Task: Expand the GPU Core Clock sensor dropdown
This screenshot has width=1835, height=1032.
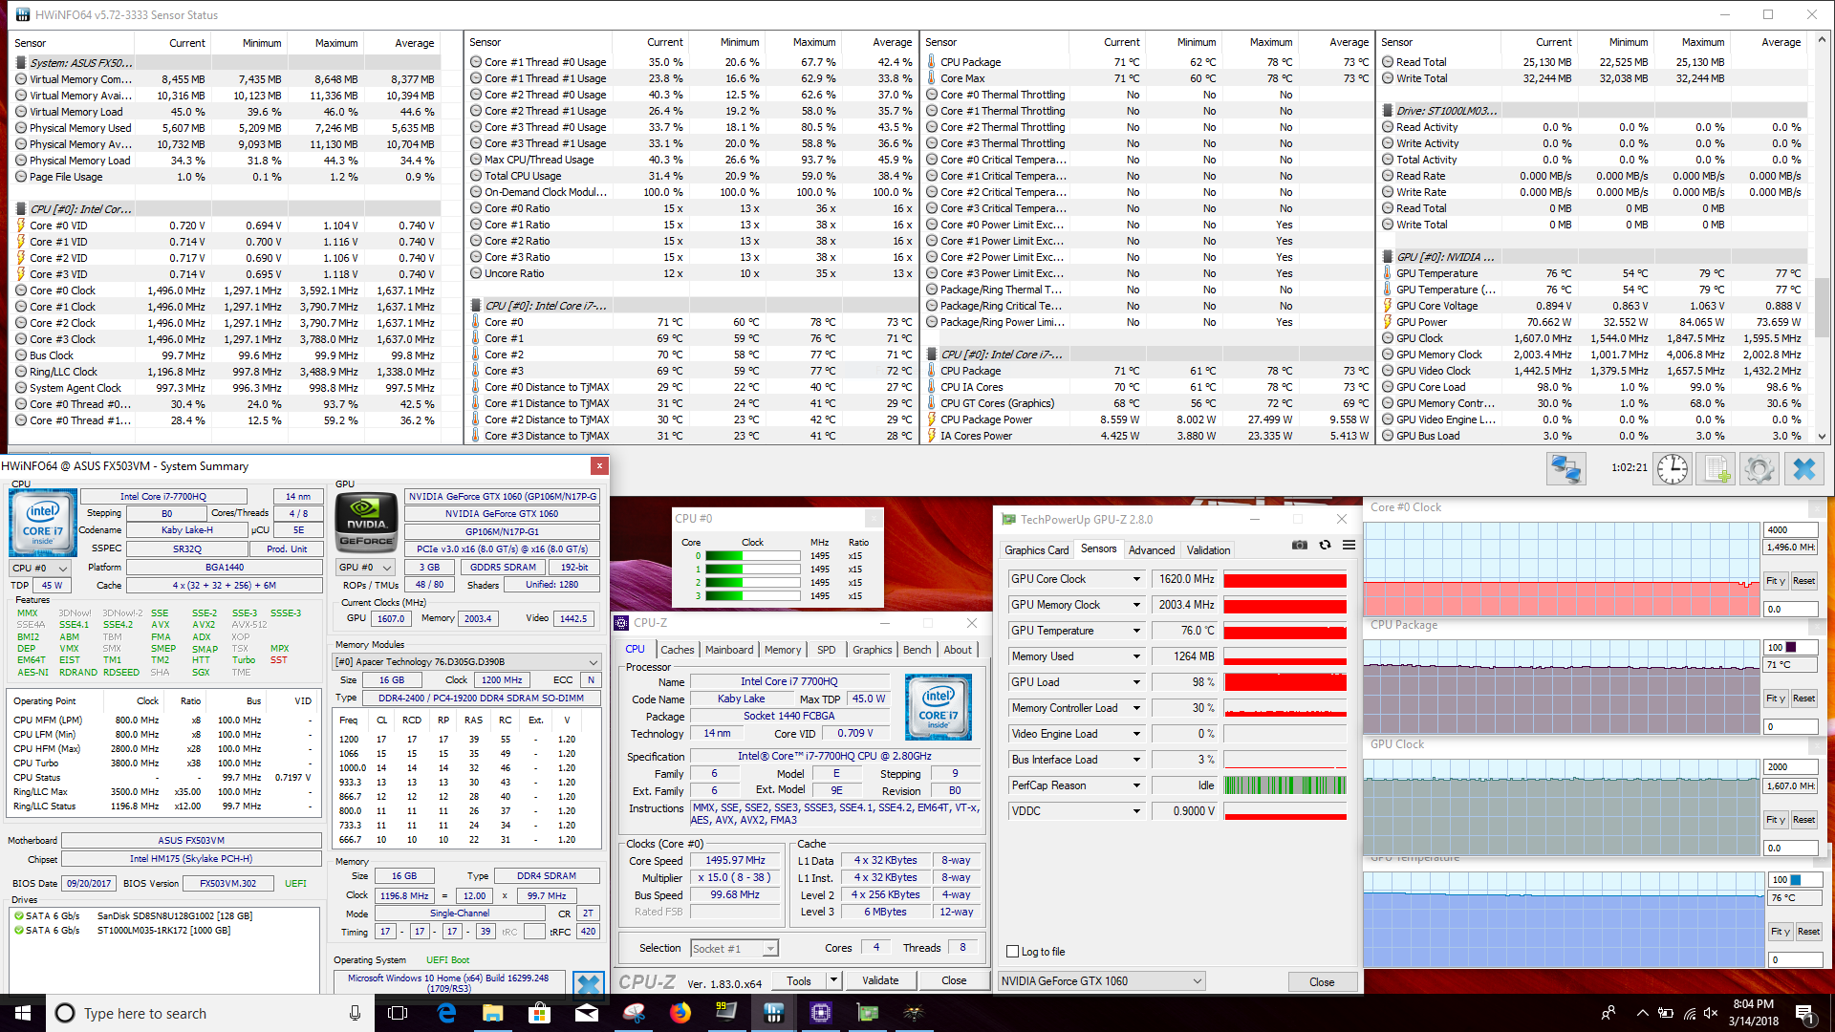Action: pos(1136,579)
